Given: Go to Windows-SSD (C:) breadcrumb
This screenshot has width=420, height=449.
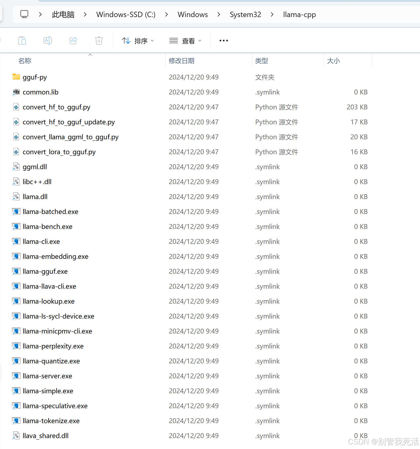Looking at the screenshot, I should tap(126, 14).
